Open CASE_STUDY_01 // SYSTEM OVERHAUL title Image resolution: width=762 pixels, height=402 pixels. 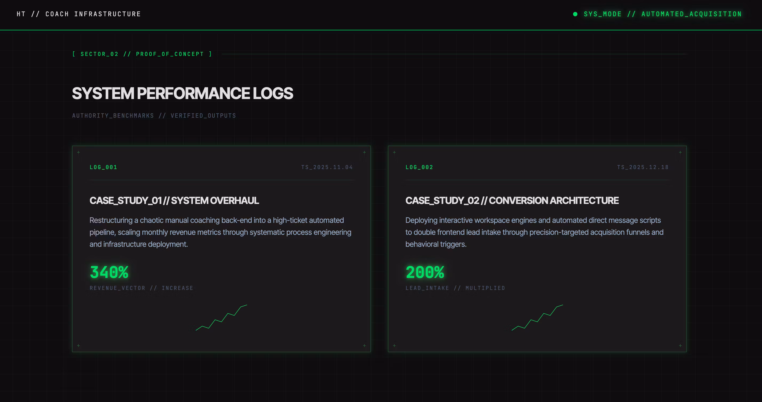click(x=174, y=200)
